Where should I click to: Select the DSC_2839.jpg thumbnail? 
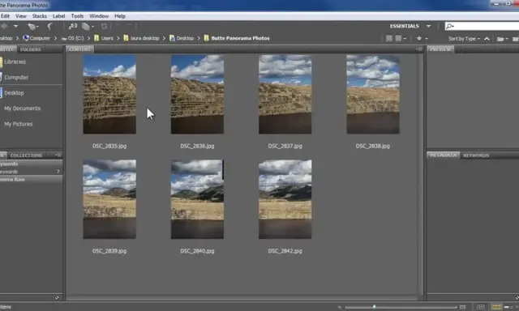point(109,199)
